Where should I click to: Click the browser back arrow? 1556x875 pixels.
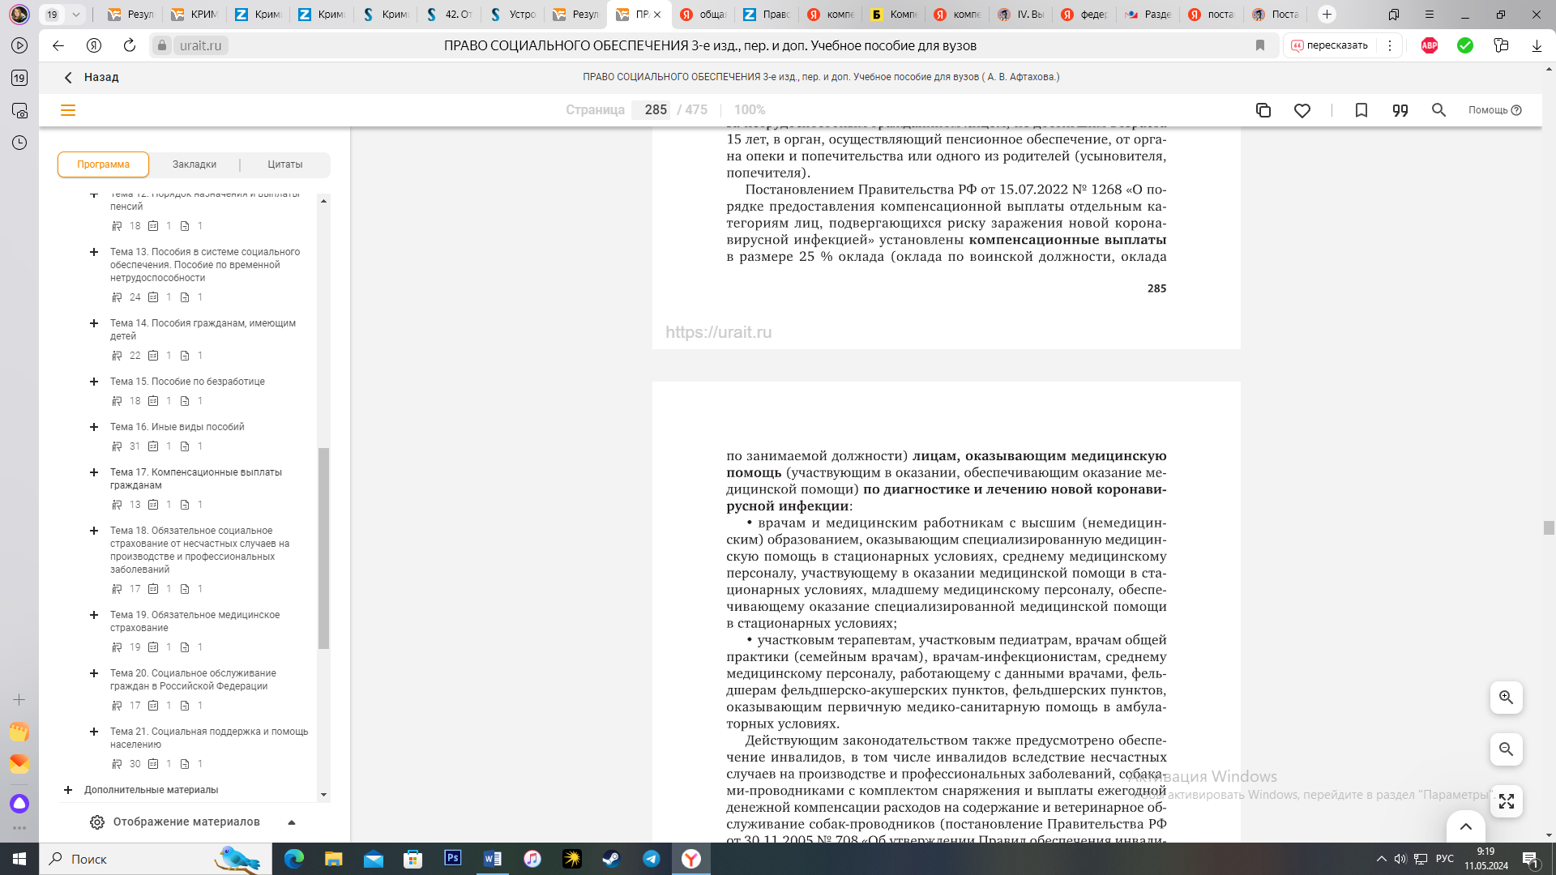pos(58,45)
